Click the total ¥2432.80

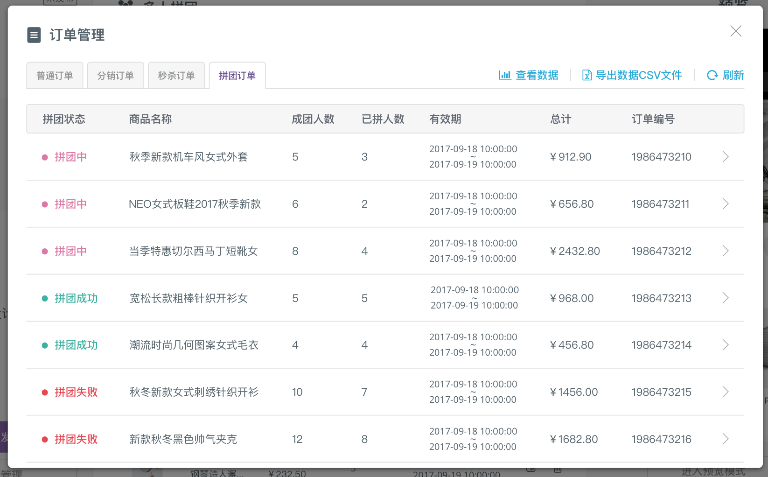[x=575, y=251]
